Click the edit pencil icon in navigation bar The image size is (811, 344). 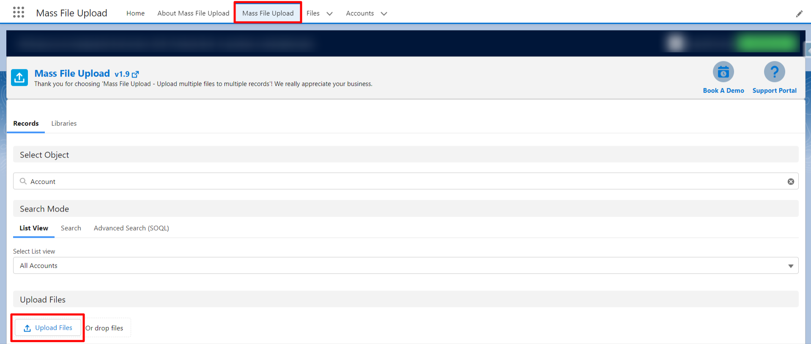click(799, 14)
